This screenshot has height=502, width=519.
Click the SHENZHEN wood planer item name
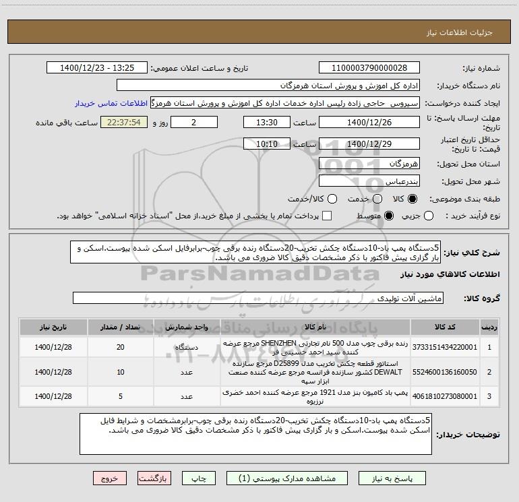coord(315,348)
